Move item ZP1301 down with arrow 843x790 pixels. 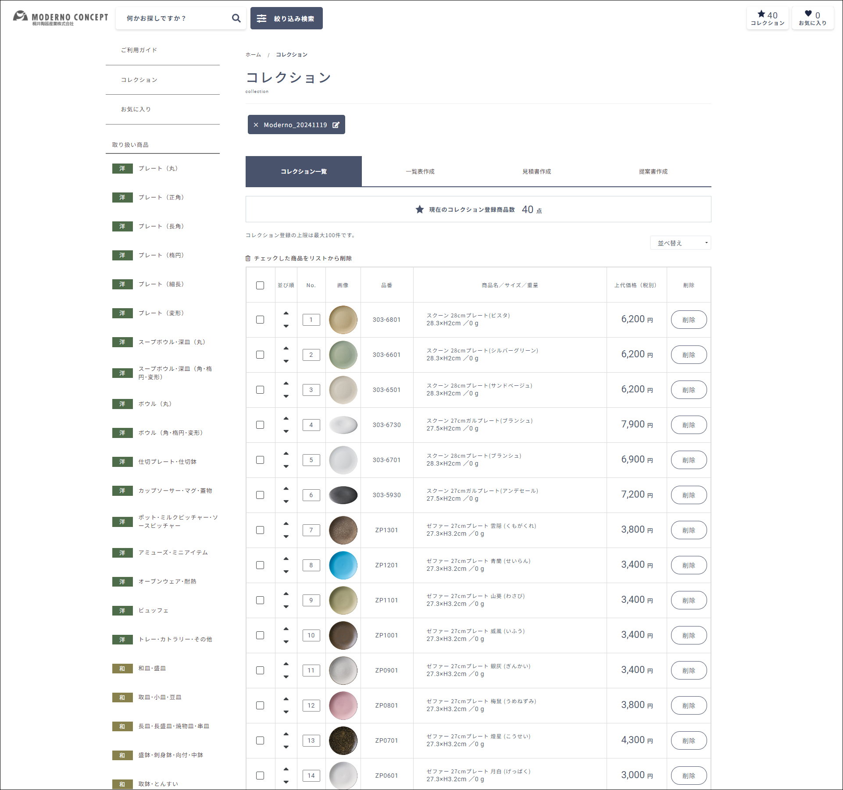tap(286, 537)
